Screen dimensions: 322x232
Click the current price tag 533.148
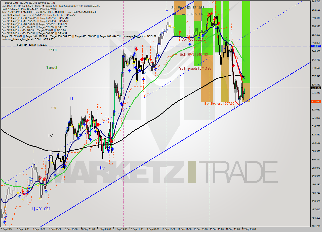[x=316, y=88]
